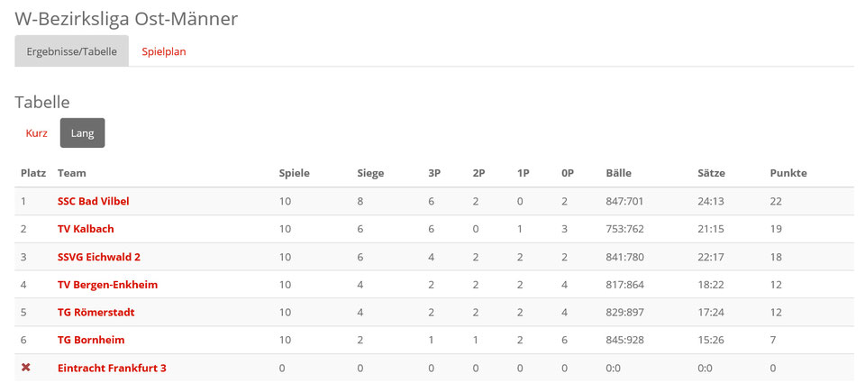Open the TV Kalbach team page

point(86,229)
